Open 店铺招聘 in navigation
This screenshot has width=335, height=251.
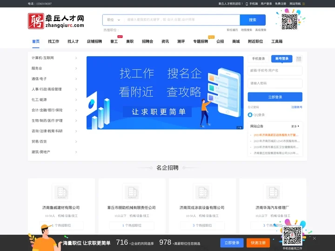click(94, 41)
